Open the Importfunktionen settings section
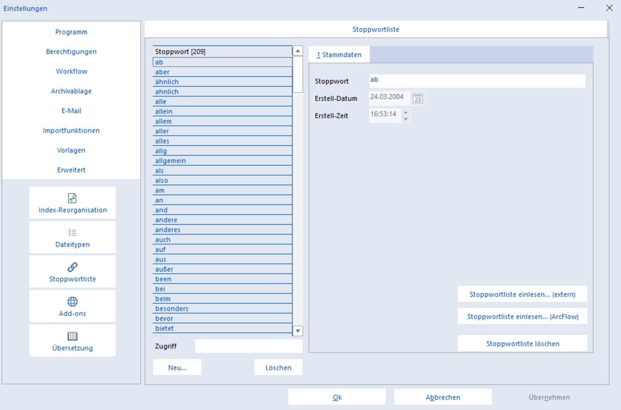 pyautogui.click(x=71, y=131)
